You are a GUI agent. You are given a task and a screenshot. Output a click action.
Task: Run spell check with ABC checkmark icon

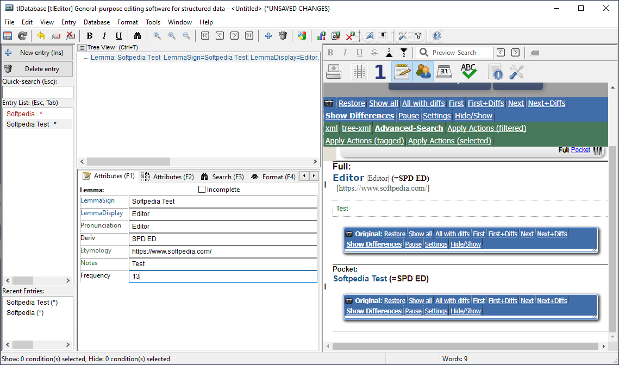click(x=468, y=72)
